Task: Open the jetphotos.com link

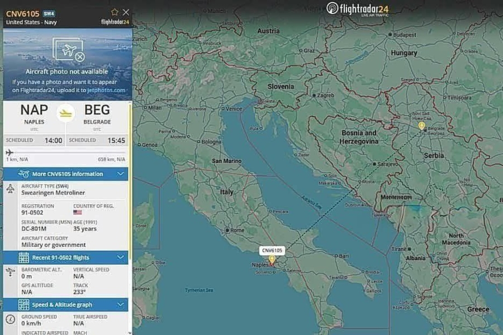Action: (107, 90)
